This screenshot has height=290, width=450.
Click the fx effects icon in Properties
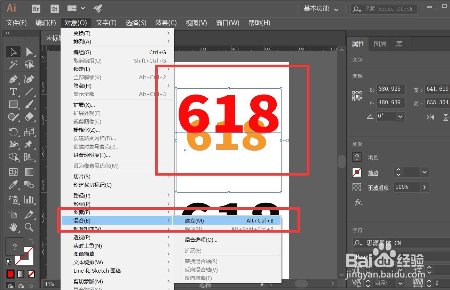point(358,203)
